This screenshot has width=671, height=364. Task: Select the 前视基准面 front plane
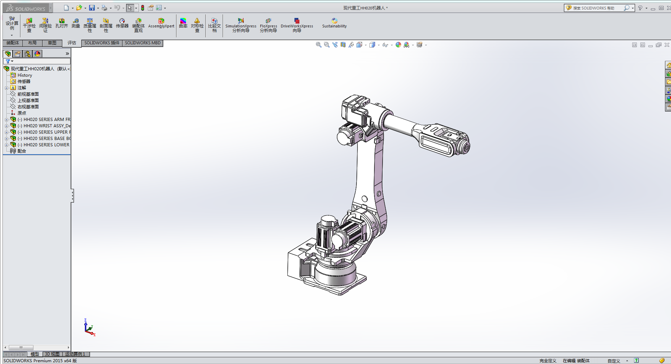28,94
